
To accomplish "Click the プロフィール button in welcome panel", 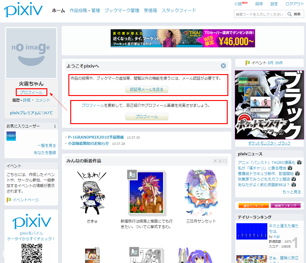I will pyautogui.click(x=147, y=117).
